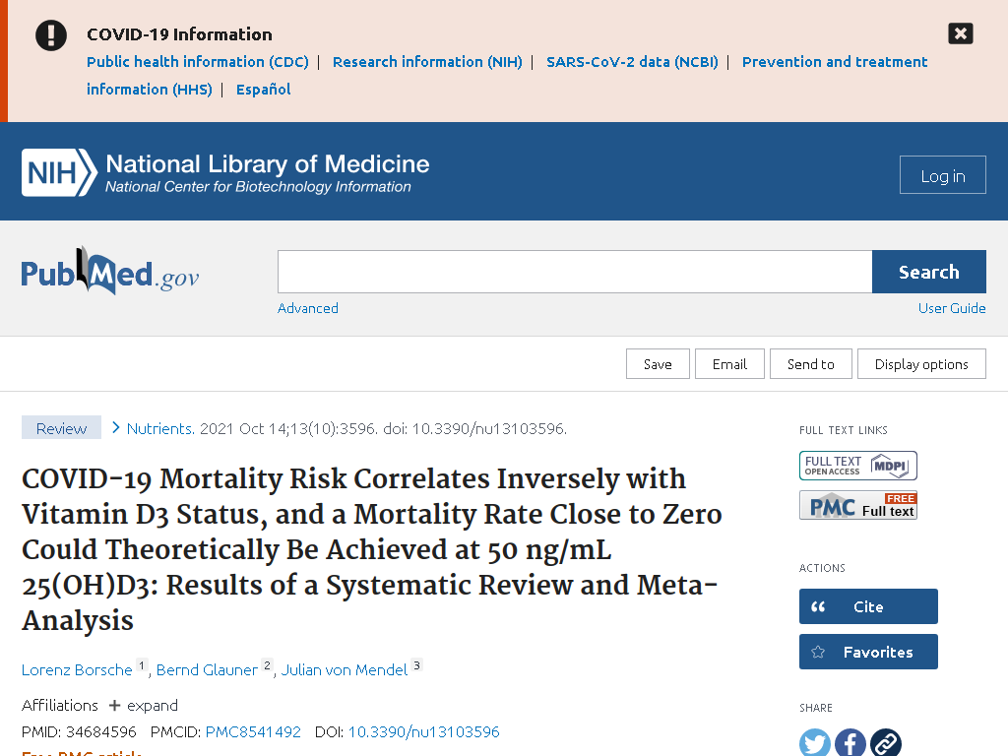
Task: Add the article to Favorites
Action: [x=868, y=652]
